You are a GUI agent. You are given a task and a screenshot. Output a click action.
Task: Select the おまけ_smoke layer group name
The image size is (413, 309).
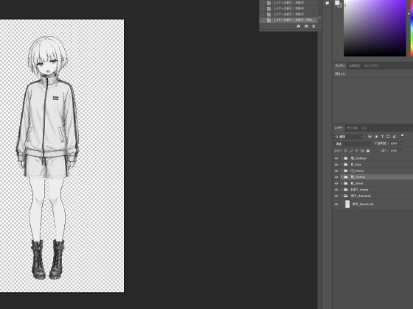[x=360, y=190]
